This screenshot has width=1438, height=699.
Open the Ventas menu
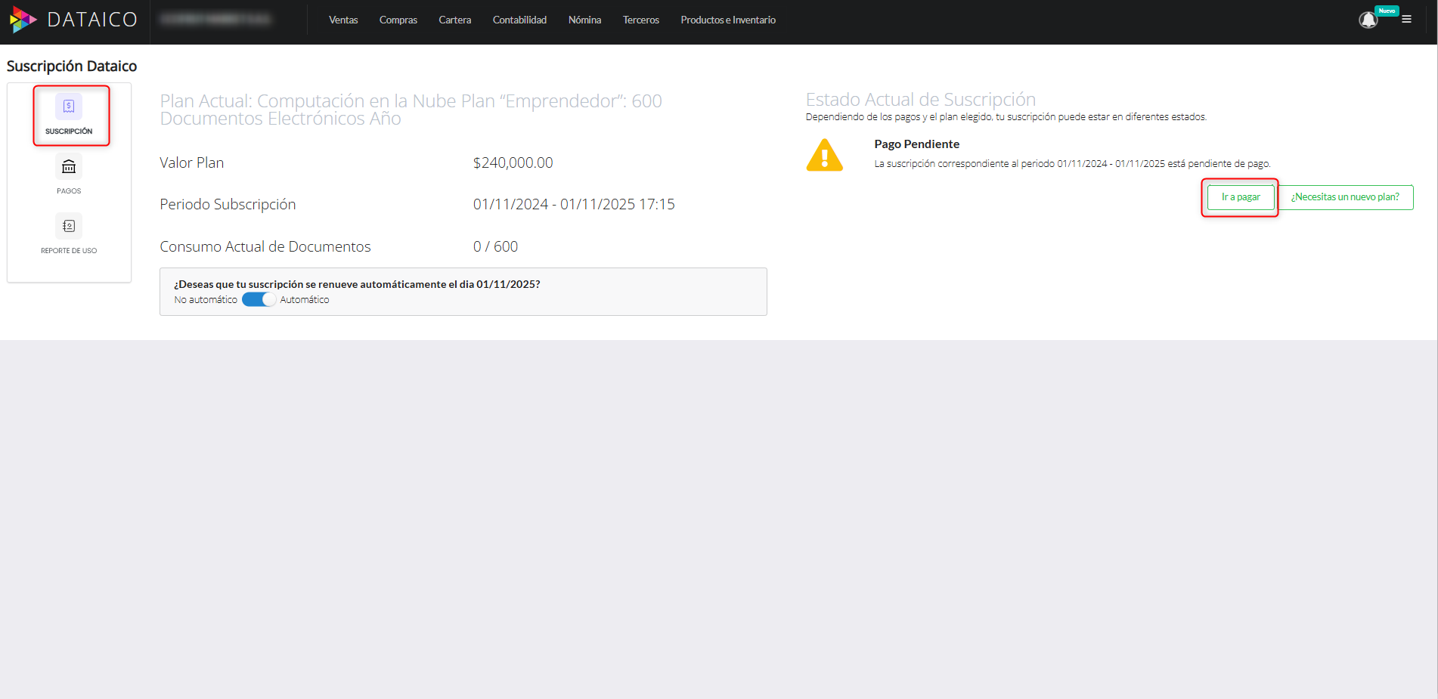[343, 20]
